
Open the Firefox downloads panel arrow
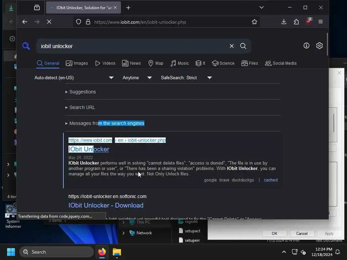point(284,22)
